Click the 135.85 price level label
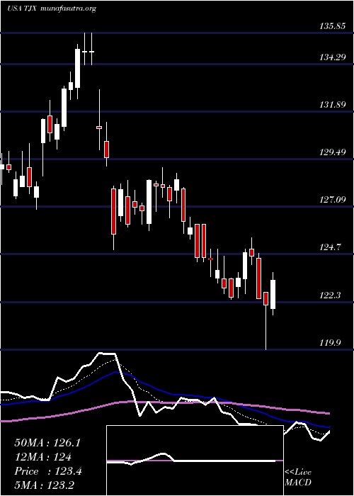This screenshot has width=354, height=496. point(332,27)
